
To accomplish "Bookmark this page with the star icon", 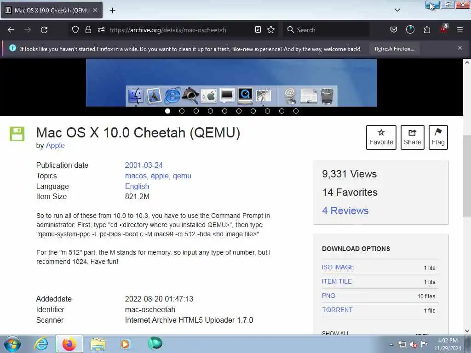I will click(271, 30).
